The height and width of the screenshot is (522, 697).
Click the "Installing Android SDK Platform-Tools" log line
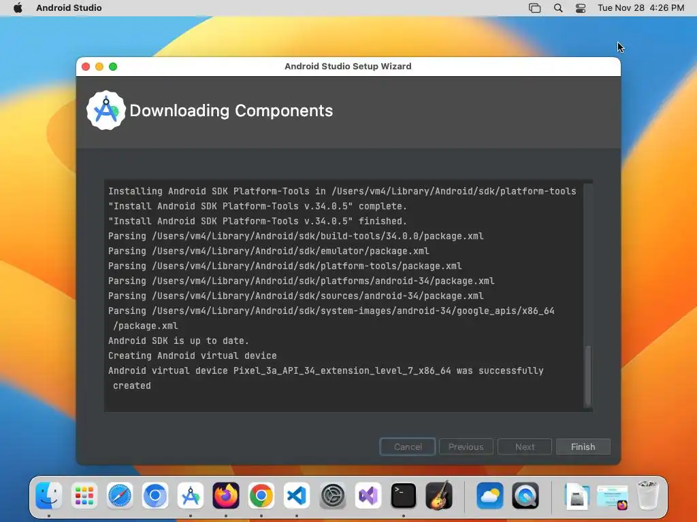[x=342, y=191]
